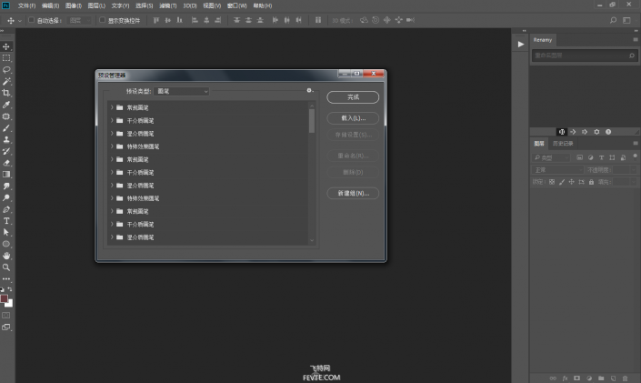Select the Zoom magnifier tool
The width and height of the screenshot is (641, 383).
pos(6,267)
